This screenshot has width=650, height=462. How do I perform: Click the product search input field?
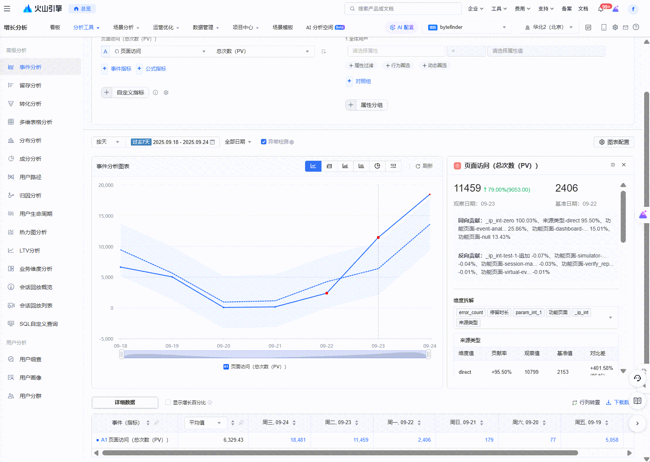pyautogui.click(x=403, y=9)
